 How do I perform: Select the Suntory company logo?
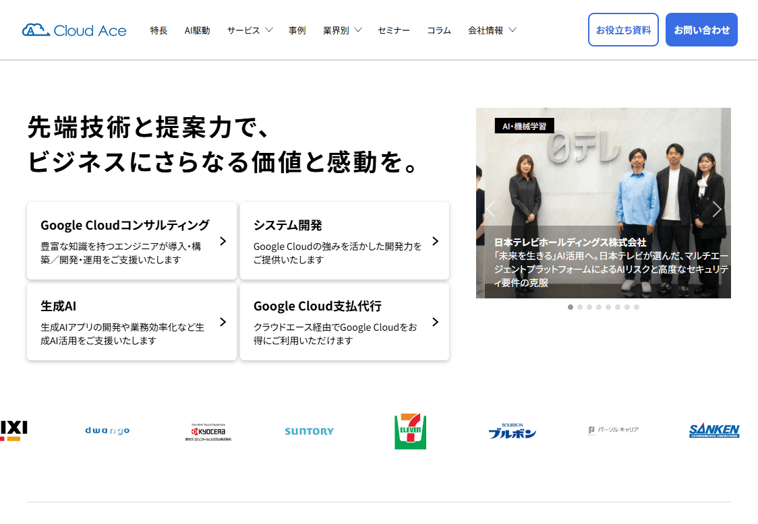click(x=308, y=432)
